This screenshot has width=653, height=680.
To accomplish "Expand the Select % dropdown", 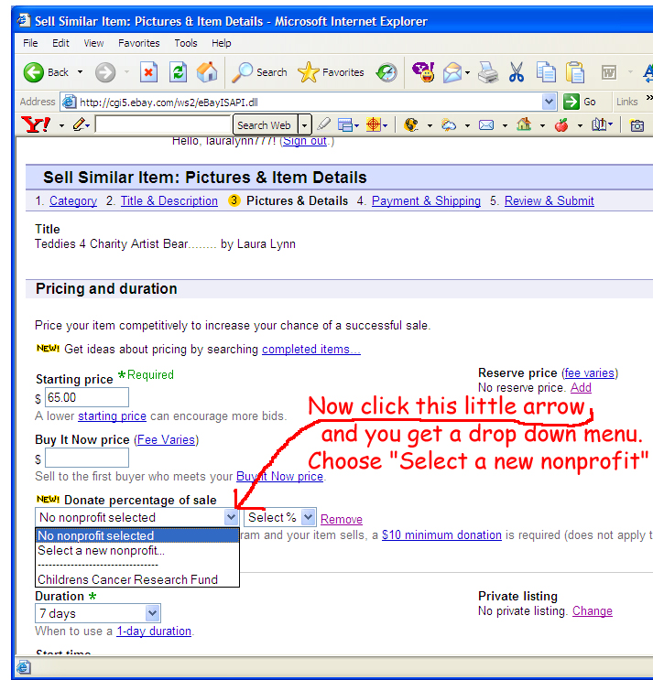I will click(x=308, y=518).
